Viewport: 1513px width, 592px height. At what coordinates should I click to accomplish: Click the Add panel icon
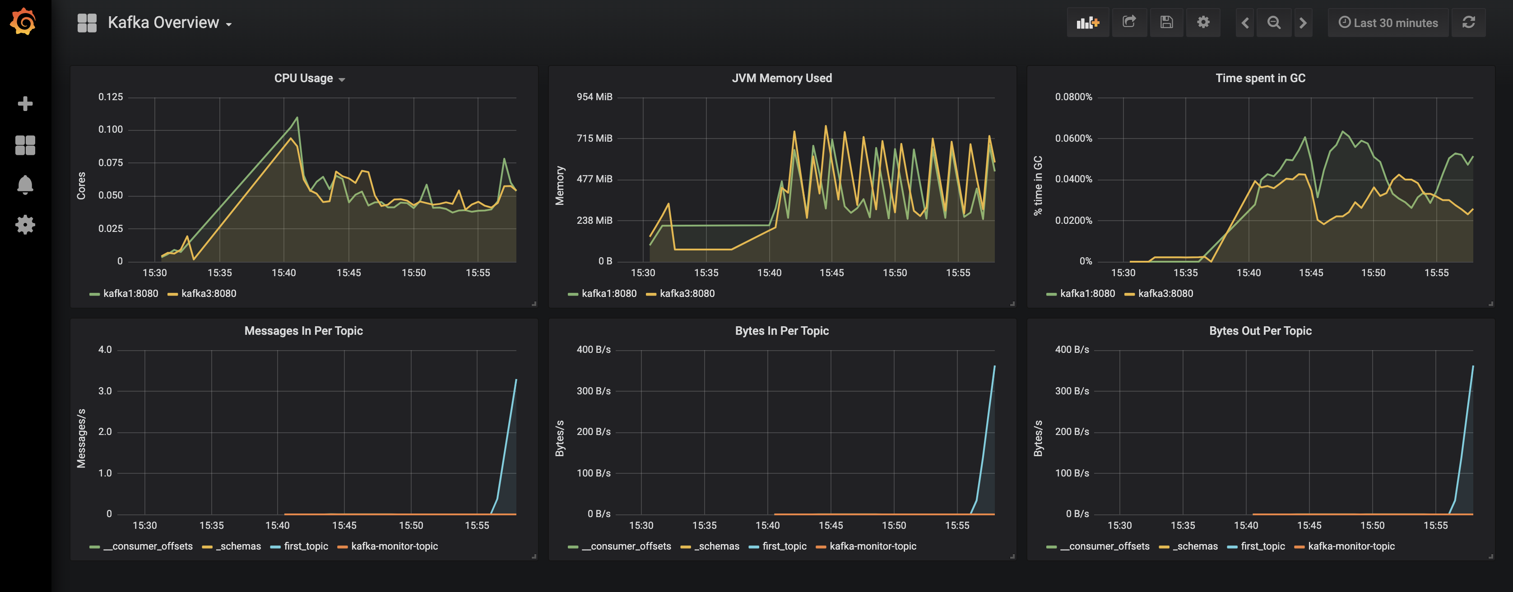1088,23
